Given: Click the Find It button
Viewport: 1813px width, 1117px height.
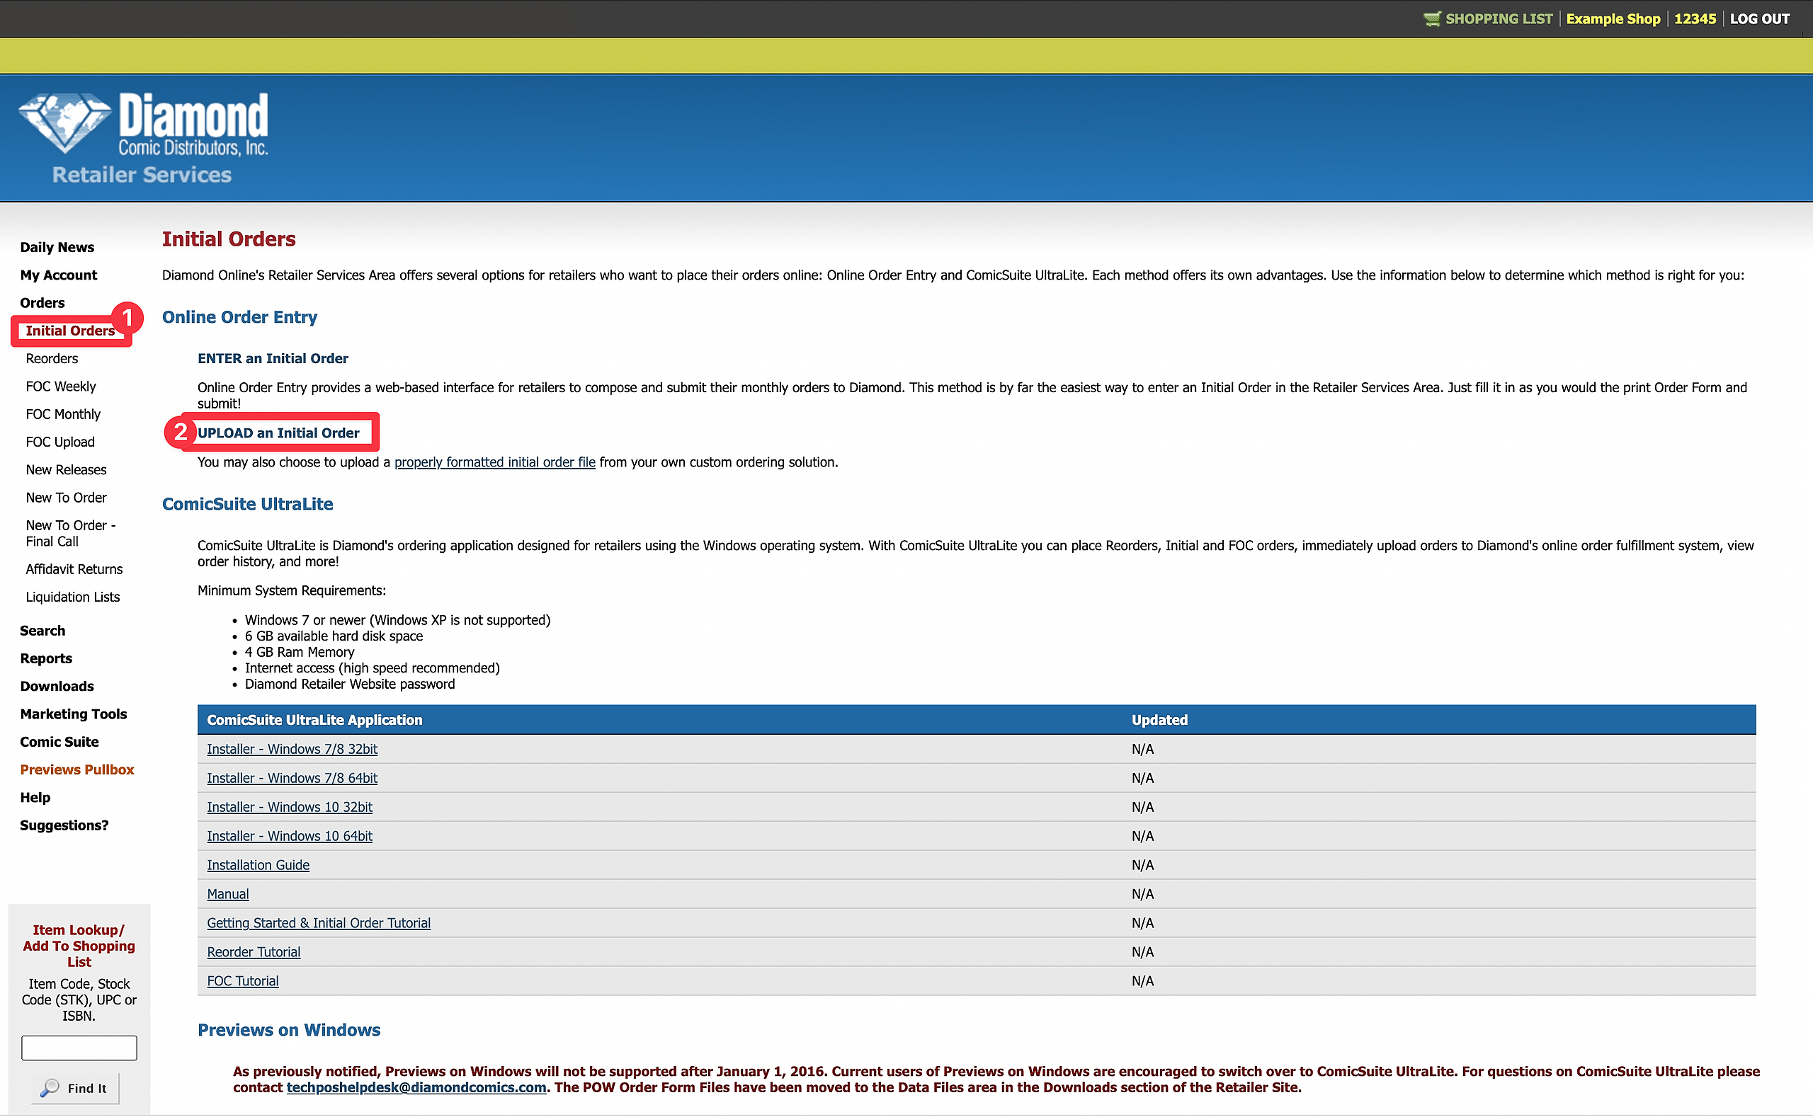Looking at the screenshot, I should [x=74, y=1087].
